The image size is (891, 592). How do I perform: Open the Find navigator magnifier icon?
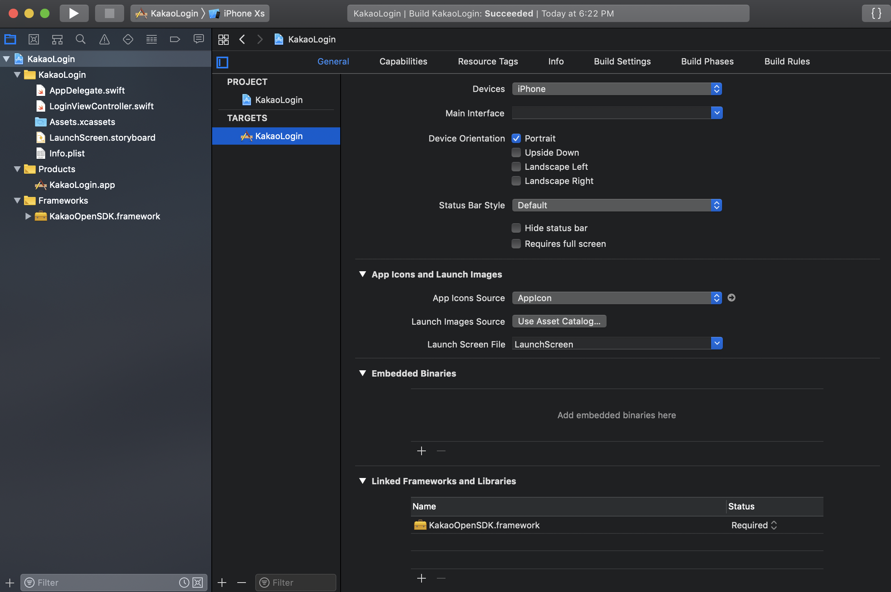(x=81, y=39)
